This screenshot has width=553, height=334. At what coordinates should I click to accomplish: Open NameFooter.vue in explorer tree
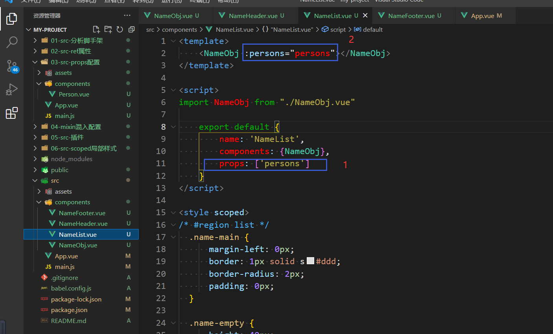[x=81, y=213]
